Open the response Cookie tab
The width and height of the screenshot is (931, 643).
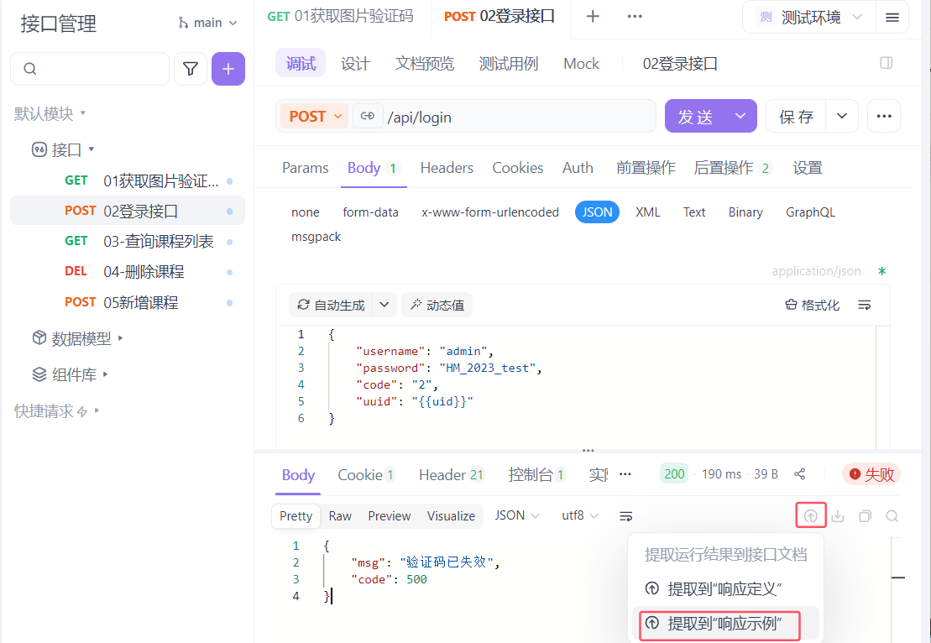coord(366,475)
